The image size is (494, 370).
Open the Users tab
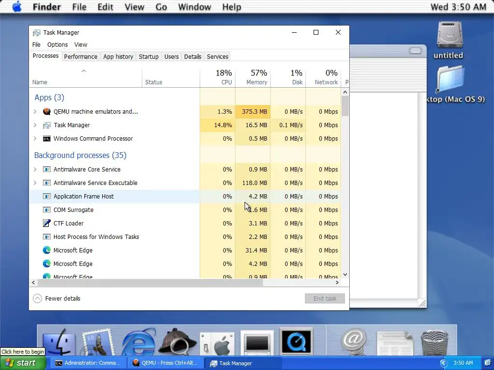pyautogui.click(x=171, y=57)
